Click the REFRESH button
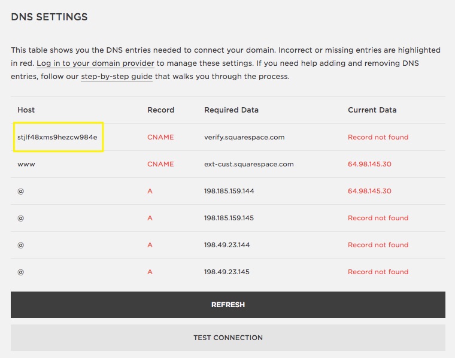The image size is (455, 358). coord(227,305)
